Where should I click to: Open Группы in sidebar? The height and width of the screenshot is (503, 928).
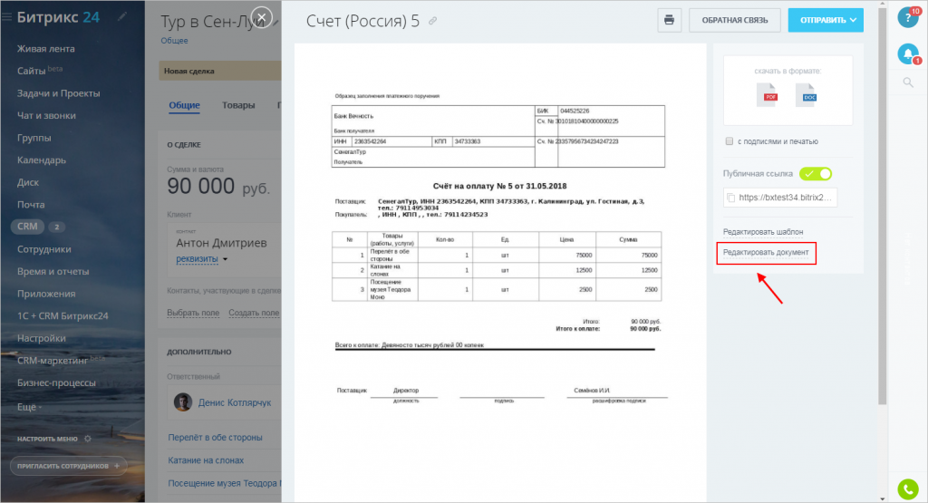click(x=34, y=137)
